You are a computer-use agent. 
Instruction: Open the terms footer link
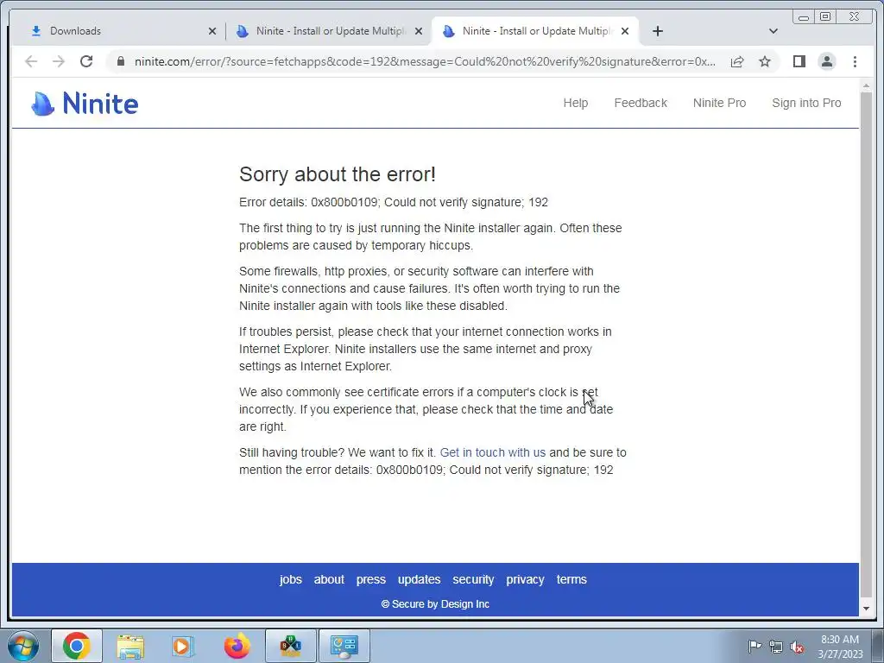click(x=571, y=579)
